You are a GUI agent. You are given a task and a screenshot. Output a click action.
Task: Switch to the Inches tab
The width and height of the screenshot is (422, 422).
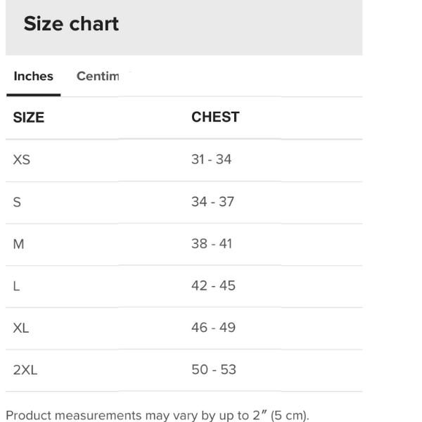33,76
